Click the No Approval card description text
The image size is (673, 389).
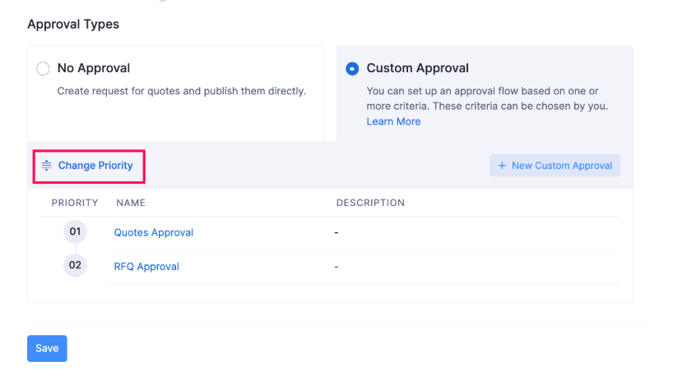[181, 91]
